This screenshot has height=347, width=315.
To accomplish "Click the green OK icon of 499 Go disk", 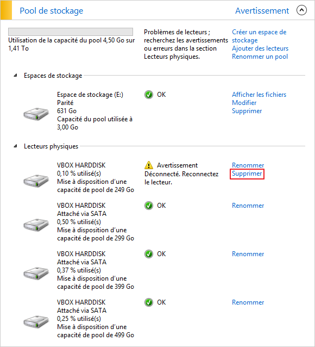I will point(149,302).
